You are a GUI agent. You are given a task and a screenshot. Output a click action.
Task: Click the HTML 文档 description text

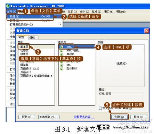coord(105,94)
